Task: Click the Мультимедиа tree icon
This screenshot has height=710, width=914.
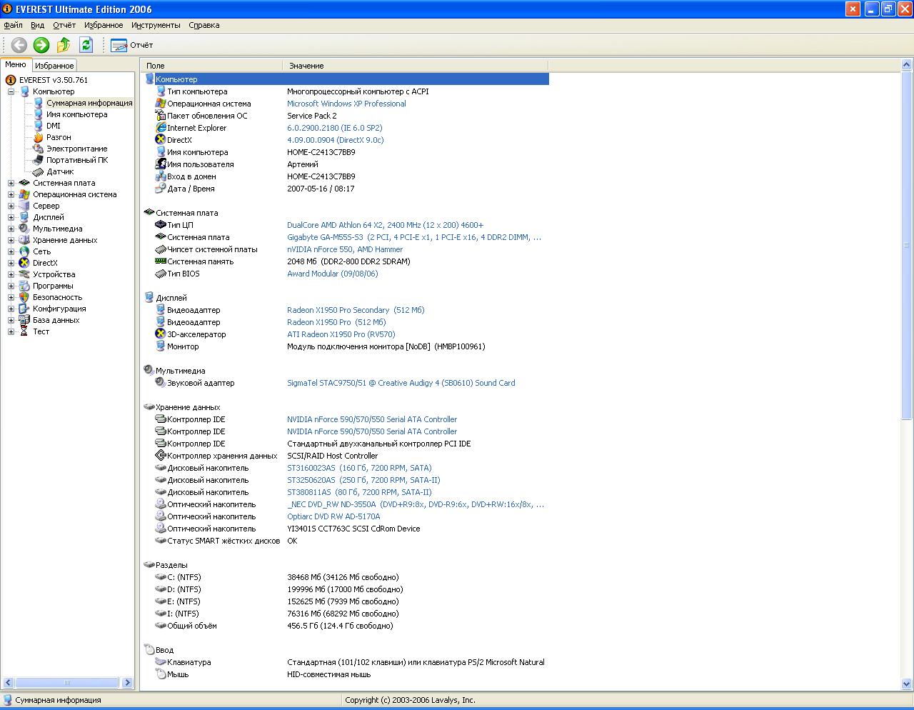Action: coord(25,229)
